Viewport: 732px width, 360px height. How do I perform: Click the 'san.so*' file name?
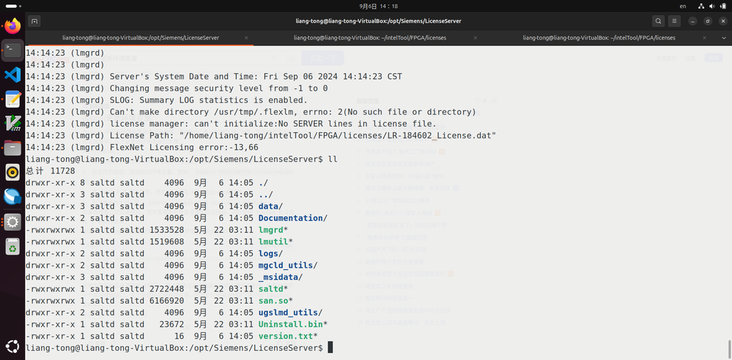[x=276, y=301]
